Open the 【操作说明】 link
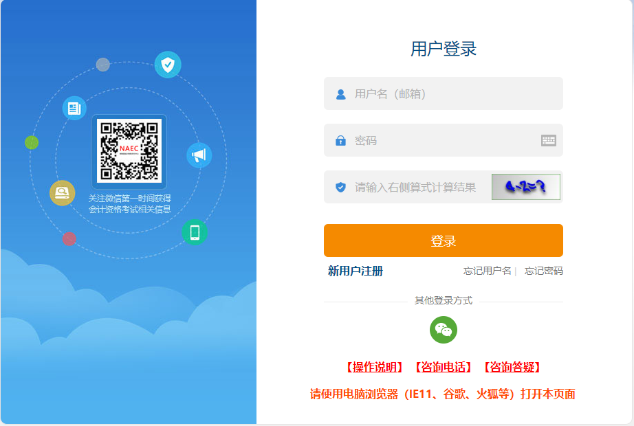Screen dimensions: 634x426 (374, 367)
